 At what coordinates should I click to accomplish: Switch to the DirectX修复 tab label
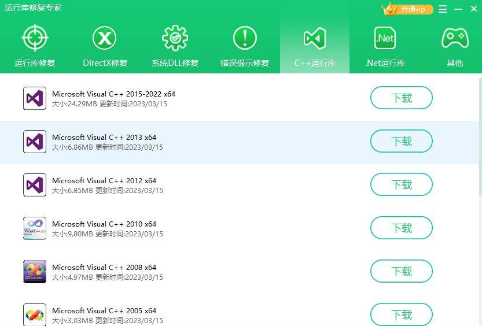105,63
